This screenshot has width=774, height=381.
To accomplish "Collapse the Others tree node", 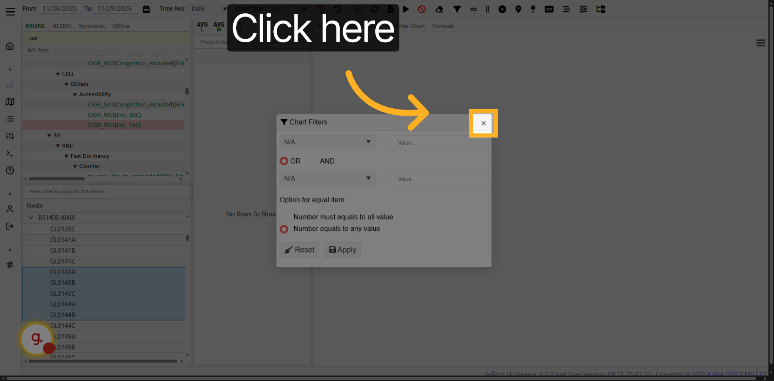I will [x=67, y=84].
